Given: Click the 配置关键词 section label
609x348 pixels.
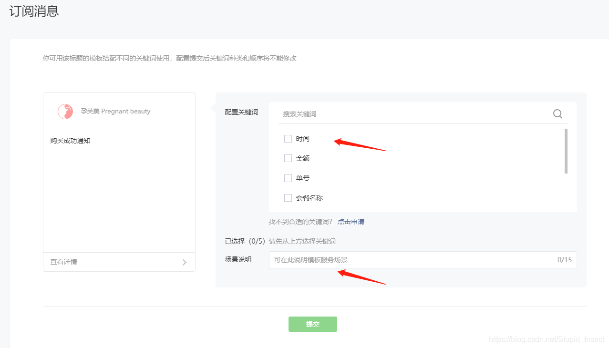Looking at the screenshot, I should click(242, 112).
